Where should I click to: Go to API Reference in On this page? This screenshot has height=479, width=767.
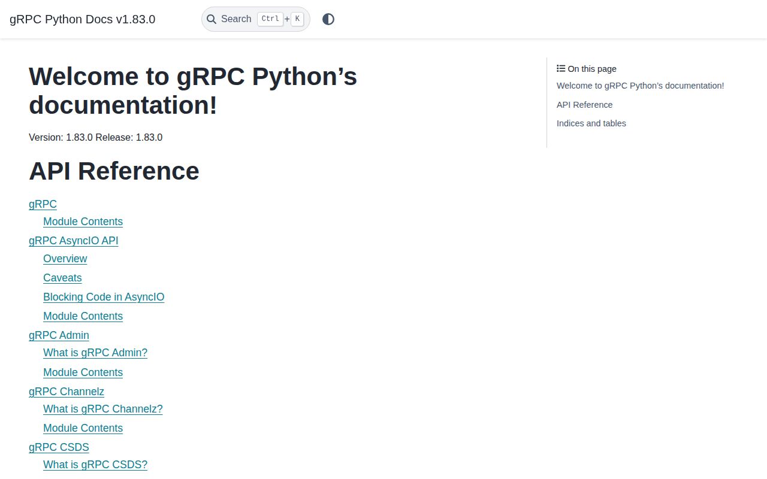tap(585, 105)
